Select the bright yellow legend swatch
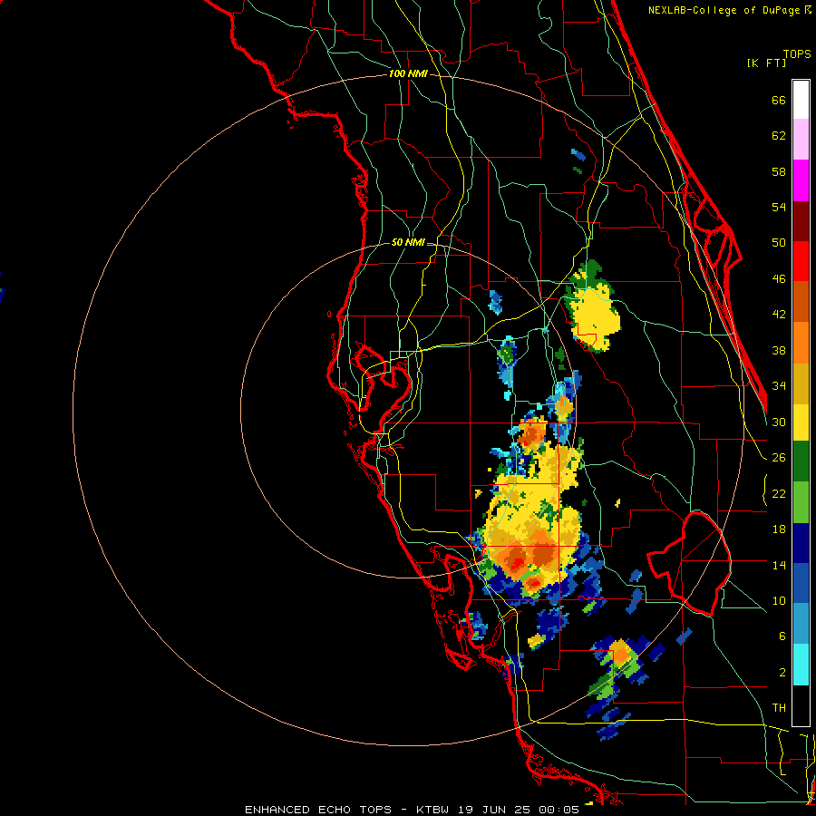This screenshot has height=816, width=816. coord(801,423)
